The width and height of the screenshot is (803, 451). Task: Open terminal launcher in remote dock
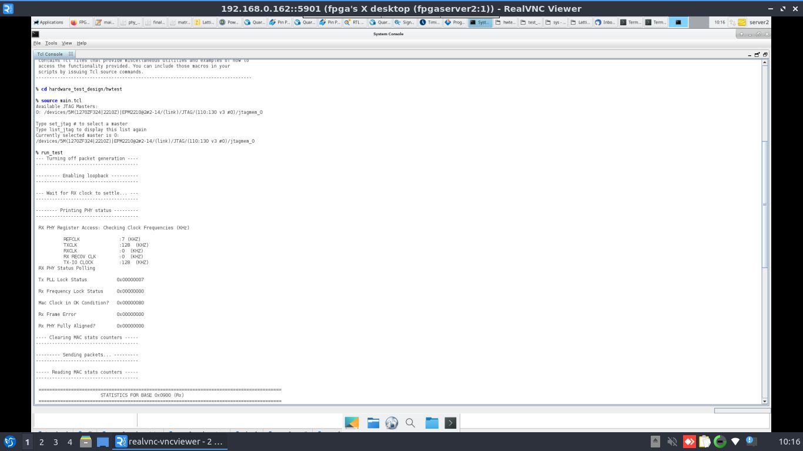click(450, 423)
